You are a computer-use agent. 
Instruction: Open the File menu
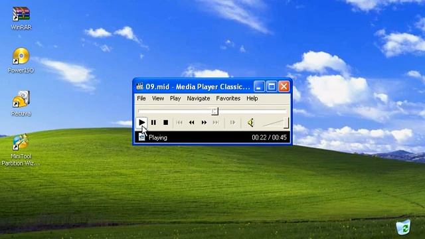click(x=141, y=98)
